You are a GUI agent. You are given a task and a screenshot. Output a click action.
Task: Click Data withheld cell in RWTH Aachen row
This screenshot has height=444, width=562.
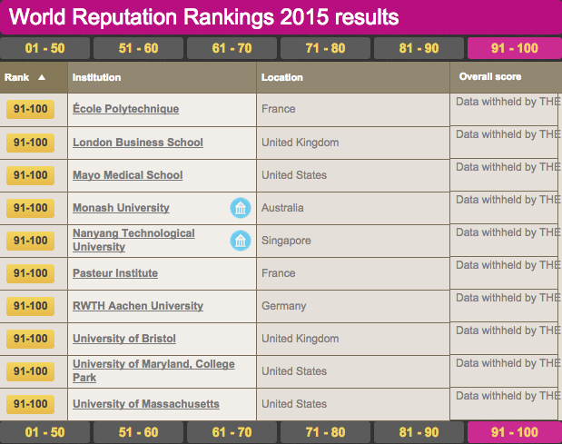tap(504, 306)
